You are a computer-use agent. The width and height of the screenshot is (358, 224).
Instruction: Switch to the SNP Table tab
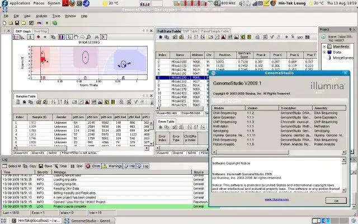point(190,31)
